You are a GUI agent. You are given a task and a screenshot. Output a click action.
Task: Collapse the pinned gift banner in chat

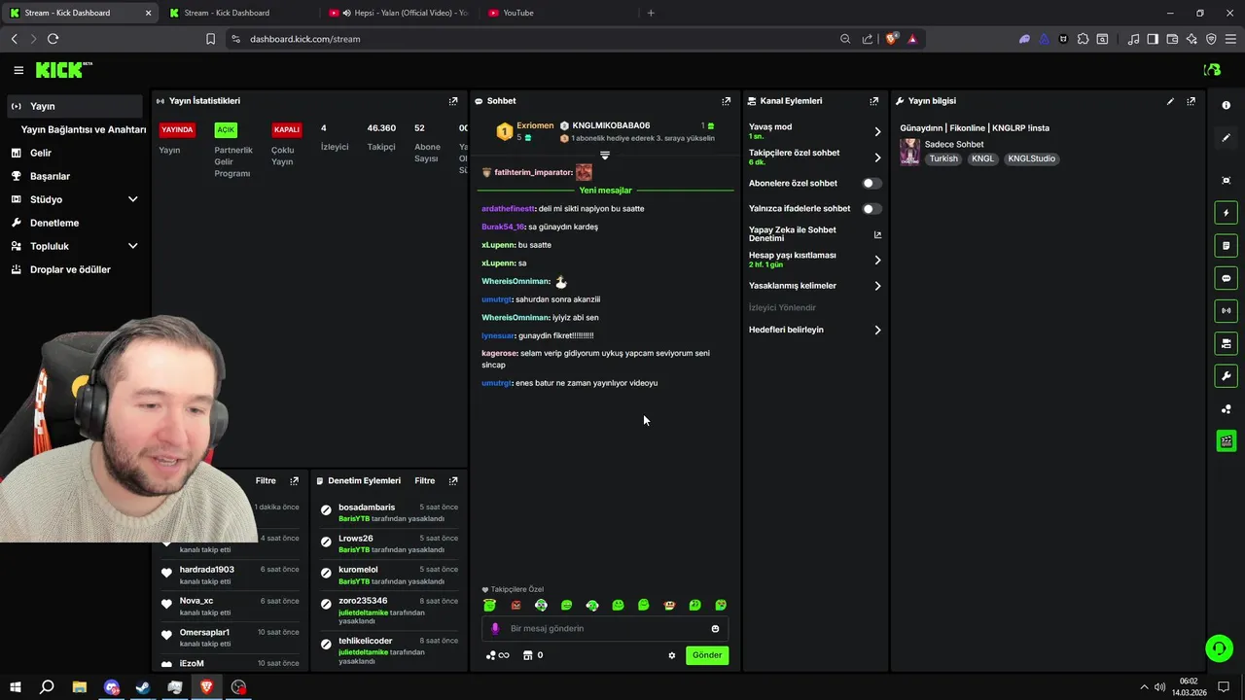pos(605,156)
